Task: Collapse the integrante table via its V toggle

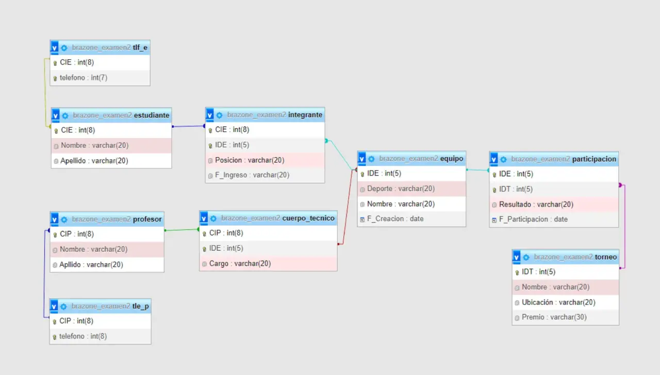Action: click(210, 115)
